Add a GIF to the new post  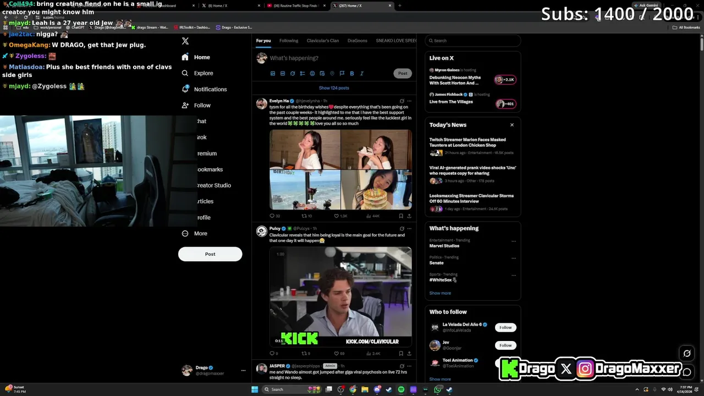(283, 73)
